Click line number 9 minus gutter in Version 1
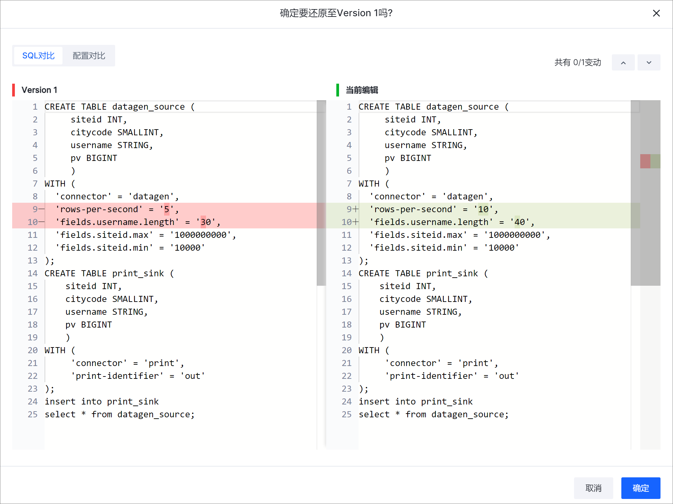 tap(38, 209)
